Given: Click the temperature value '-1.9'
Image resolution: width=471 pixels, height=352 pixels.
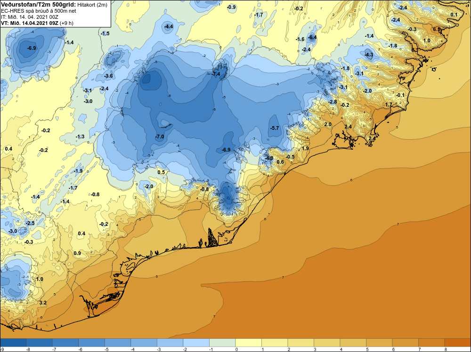Looking at the screenshot, I should (x=78, y=171).
